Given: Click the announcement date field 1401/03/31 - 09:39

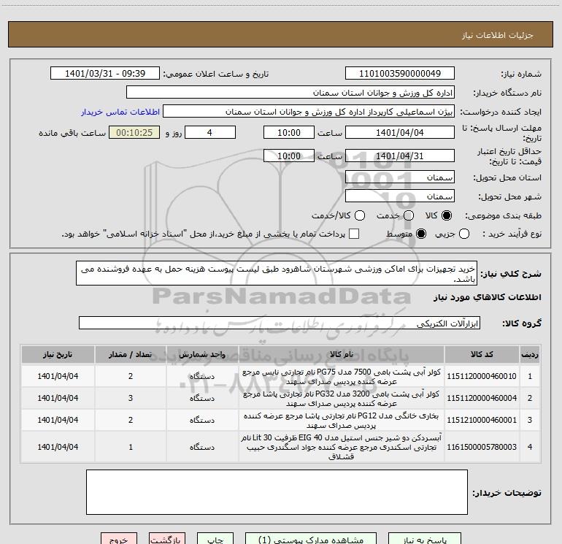Looking at the screenshot, I should 105,74.
